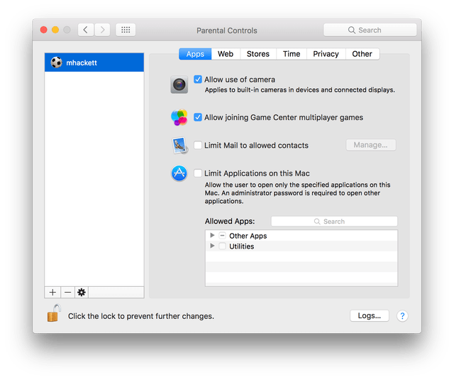Viewport: 454px width, 380px height.
Task: Click the Game Center bubbles icon
Action: (179, 117)
